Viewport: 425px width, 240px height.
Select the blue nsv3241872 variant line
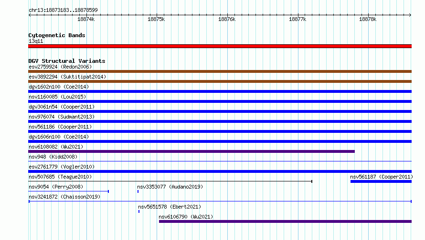click(220, 201)
